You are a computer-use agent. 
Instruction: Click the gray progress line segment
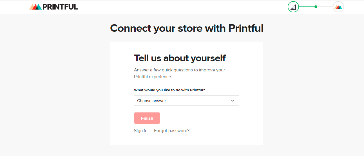[x=325, y=7]
